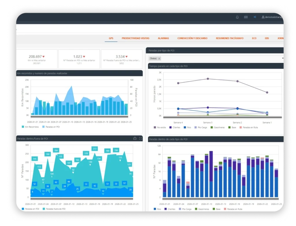Toggle Paradas en POI legend in km chart
Screen dimensions: 296x226
tap(51, 127)
